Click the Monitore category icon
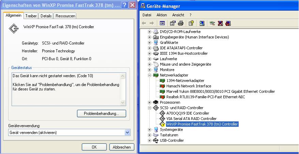Viewport: 299px width, 154px height. pos(156,70)
